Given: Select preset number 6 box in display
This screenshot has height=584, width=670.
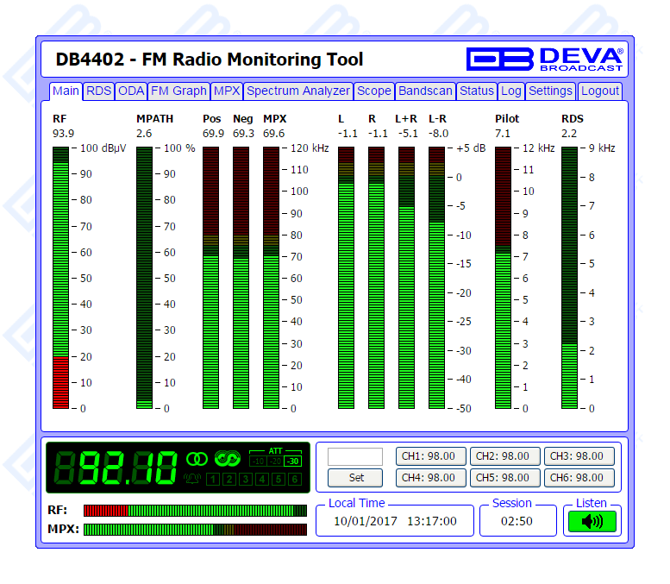Looking at the screenshot, I should [x=296, y=480].
